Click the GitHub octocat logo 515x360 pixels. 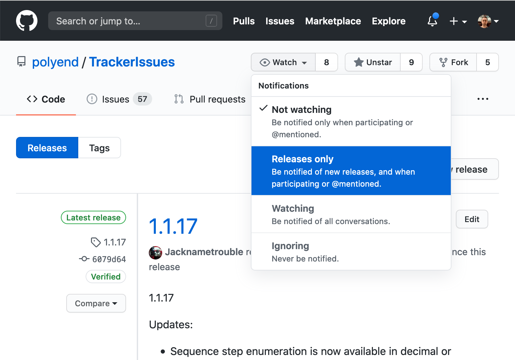26,20
